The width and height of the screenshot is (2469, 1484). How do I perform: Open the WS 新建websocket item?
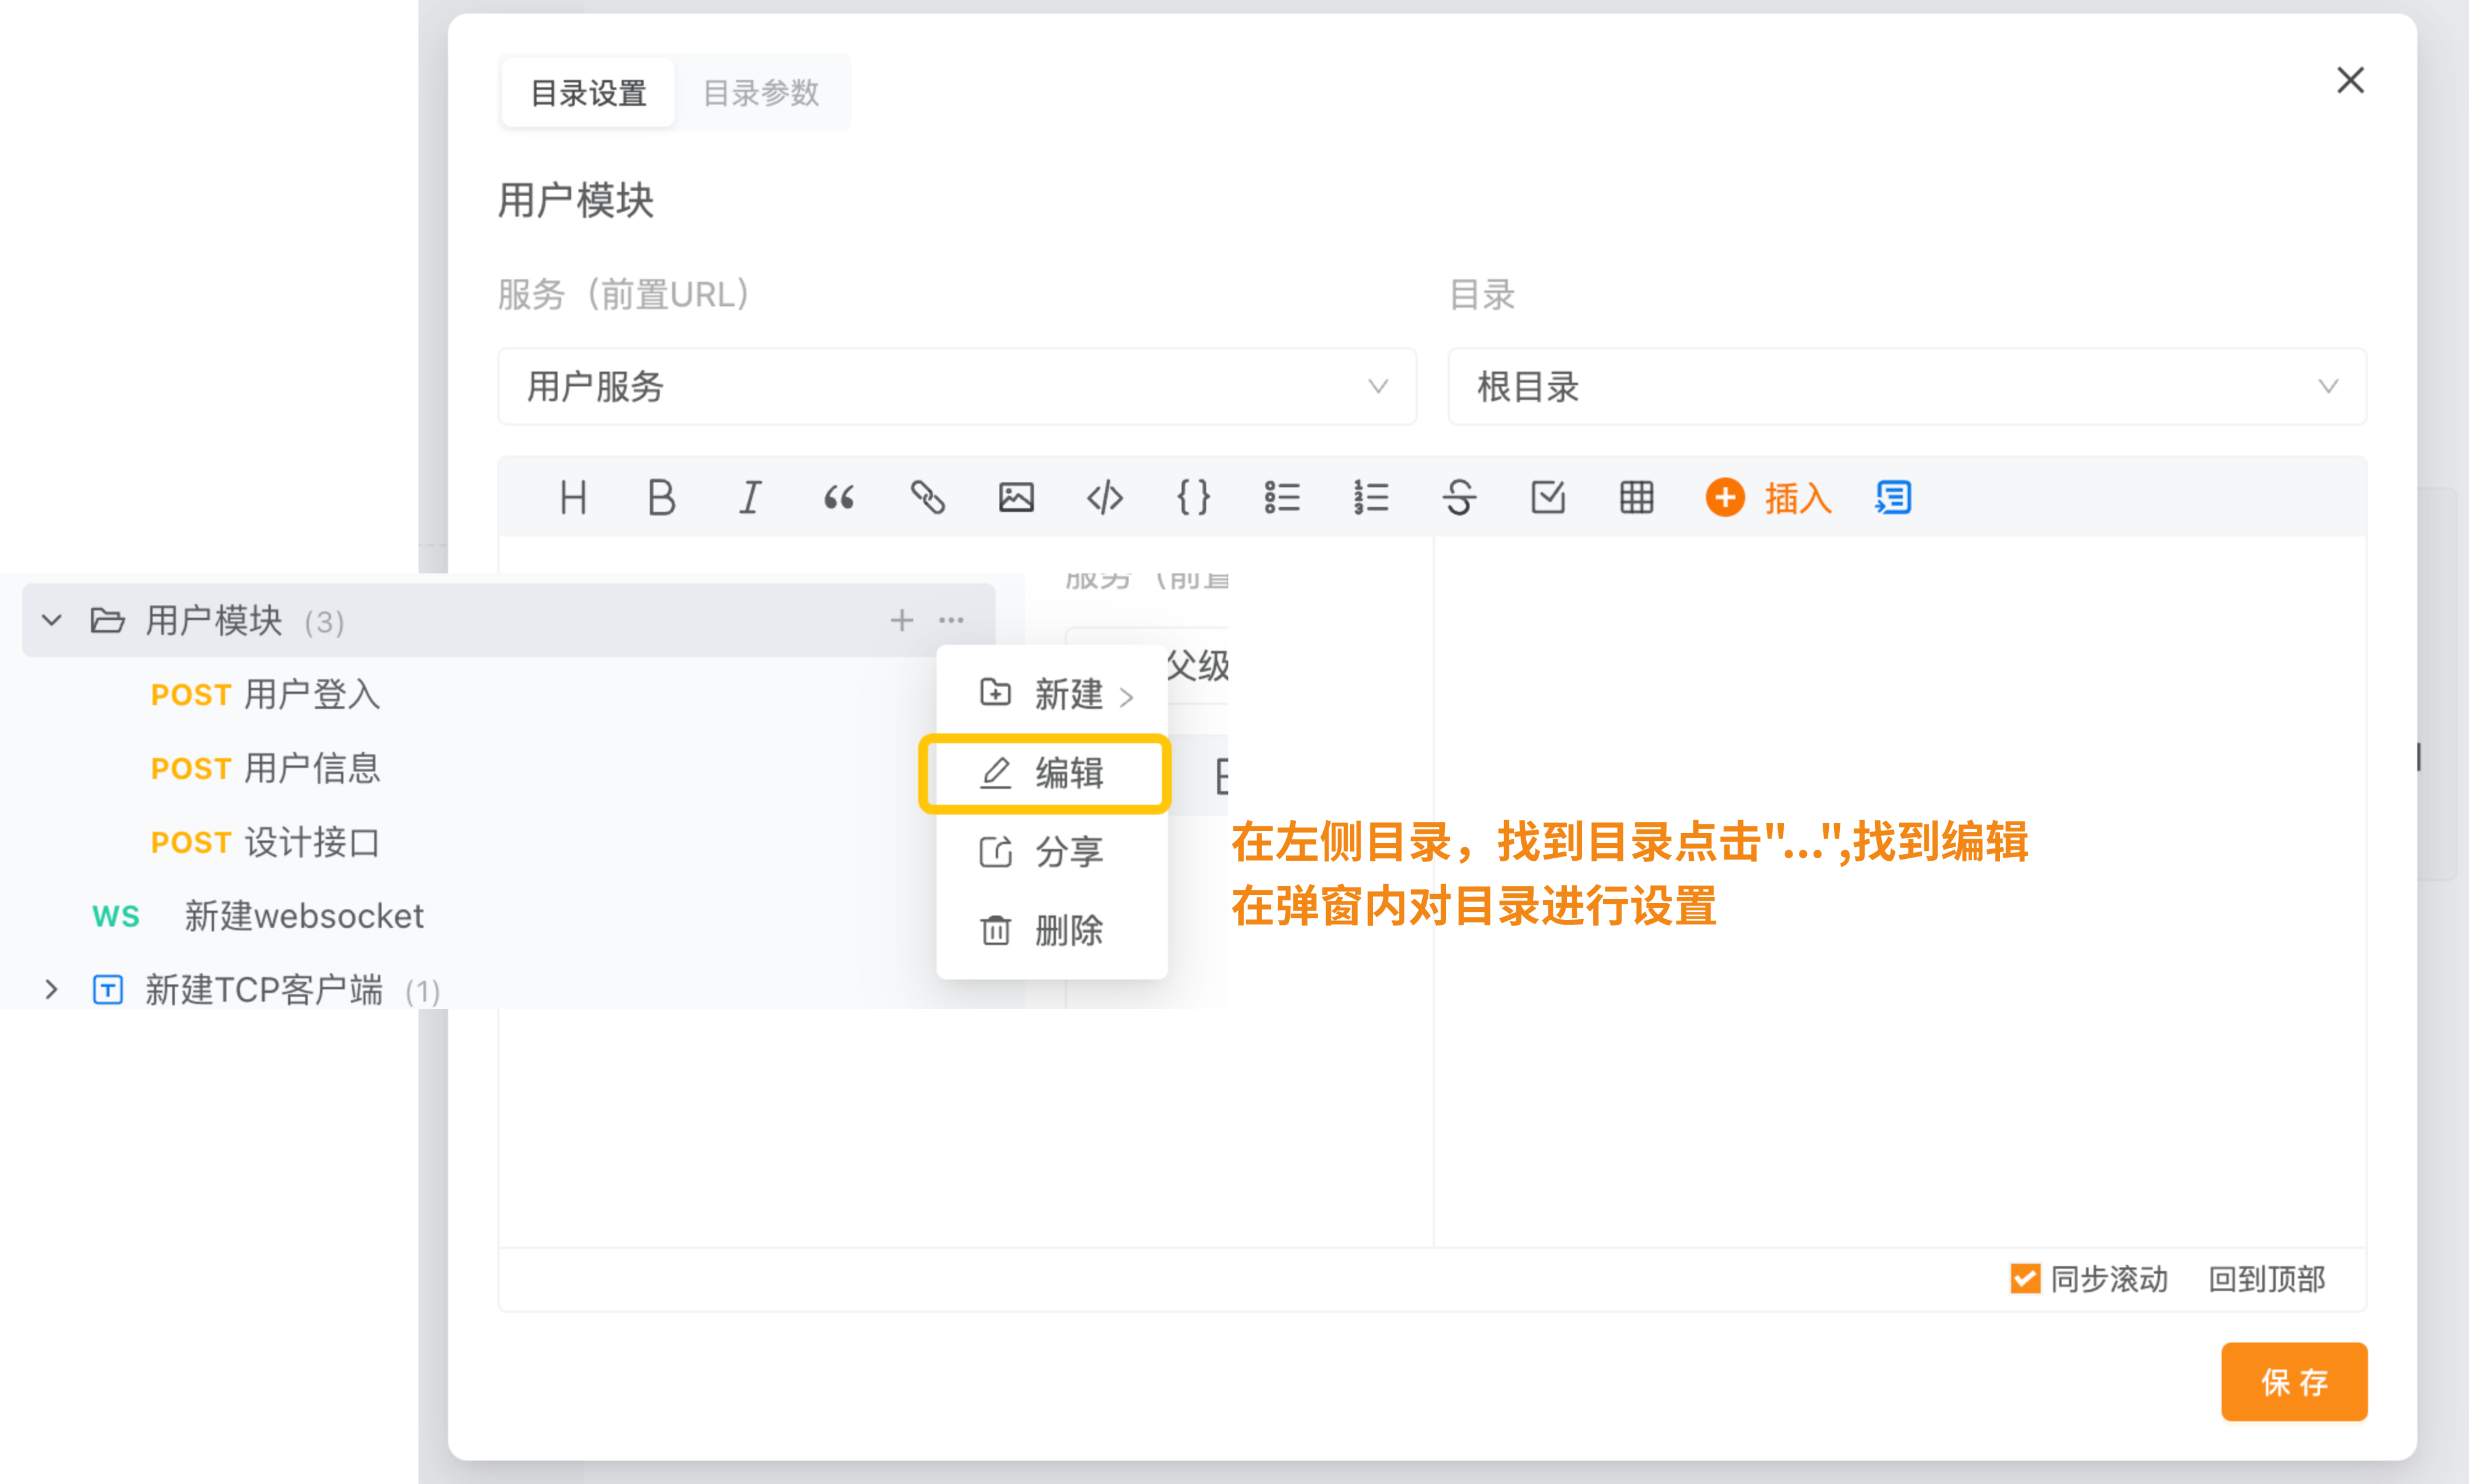[x=257, y=916]
